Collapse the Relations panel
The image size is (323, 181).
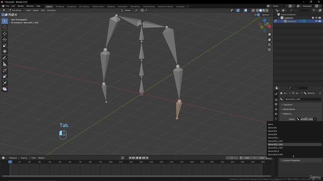(287, 114)
